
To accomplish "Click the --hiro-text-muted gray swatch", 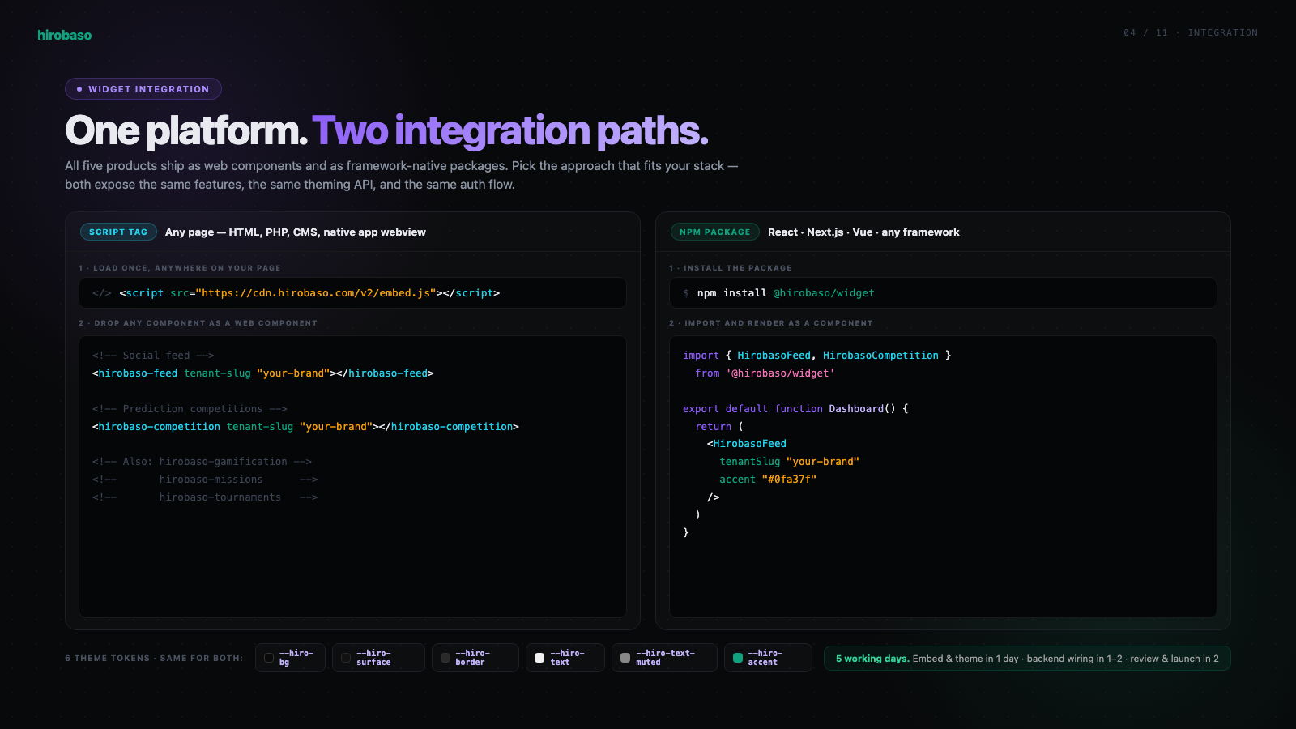I will click(x=625, y=658).
